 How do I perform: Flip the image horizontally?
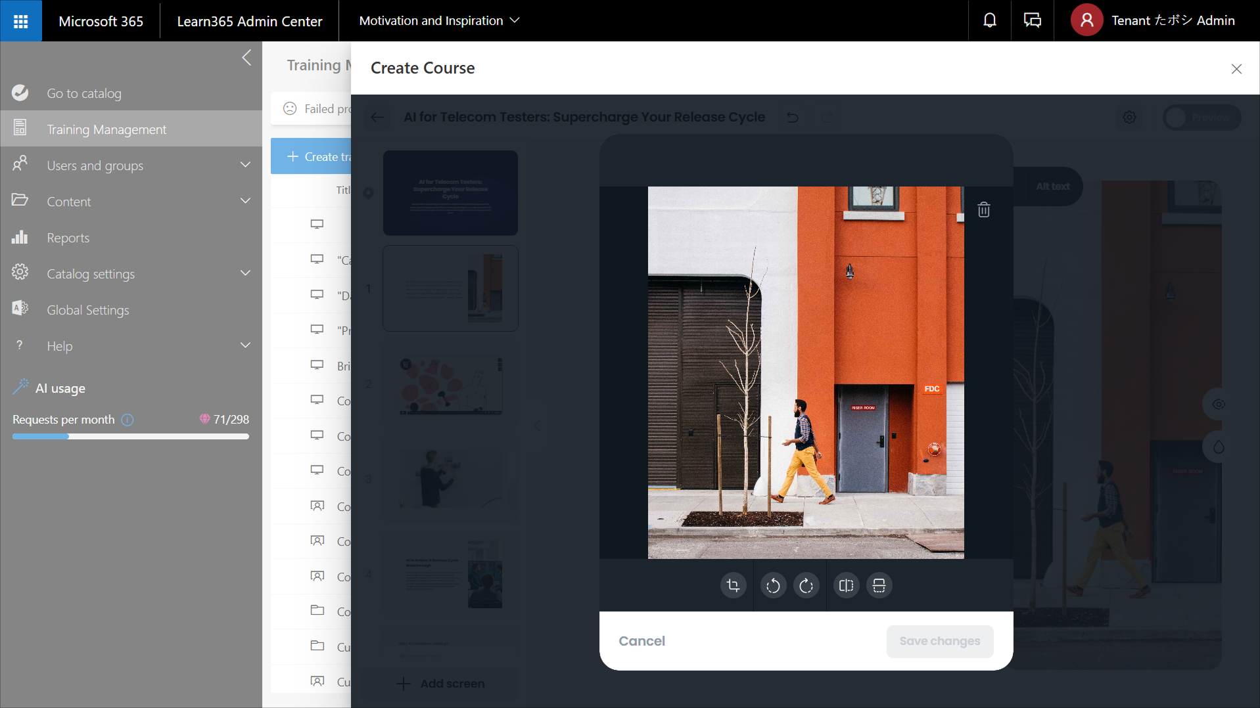[846, 585]
